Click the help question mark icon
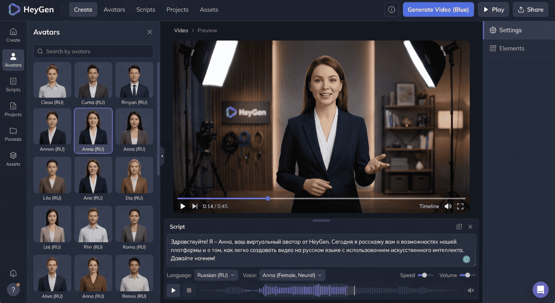 [13, 290]
